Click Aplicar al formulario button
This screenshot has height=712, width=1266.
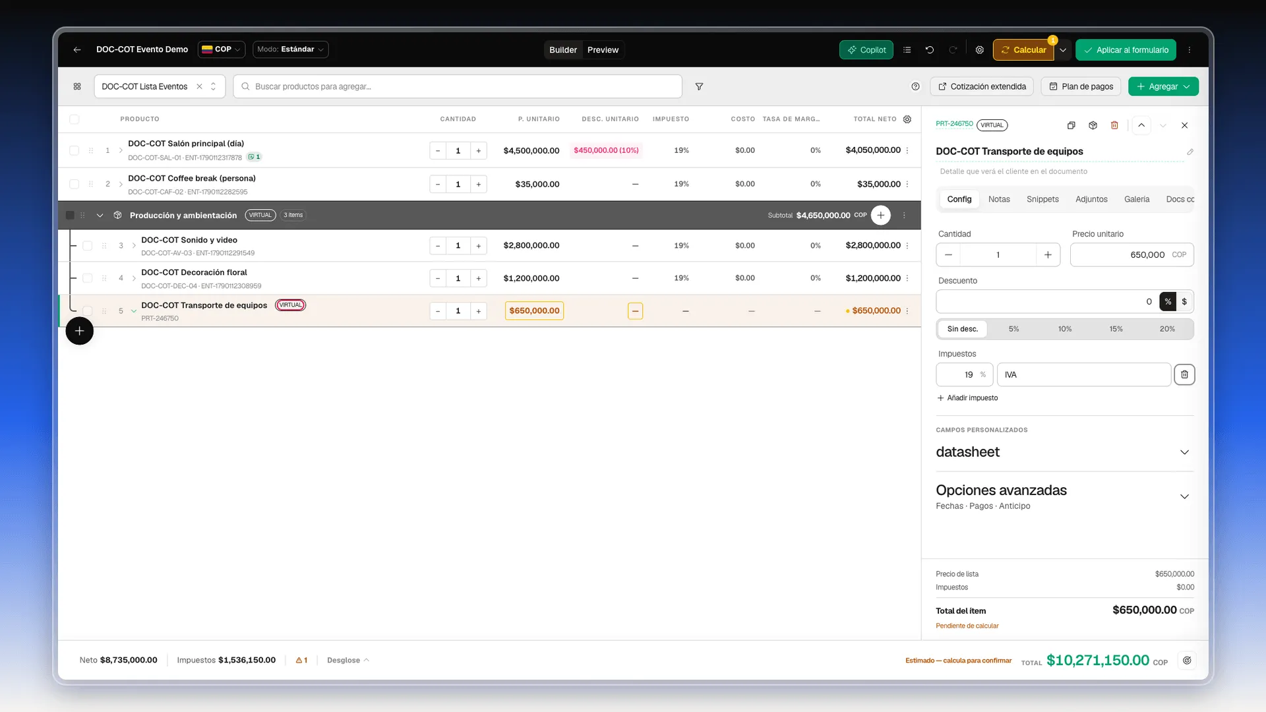click(1126, 50)
